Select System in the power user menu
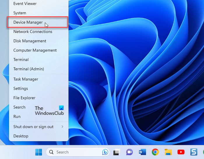204x159 pixels. coord(39,13)
